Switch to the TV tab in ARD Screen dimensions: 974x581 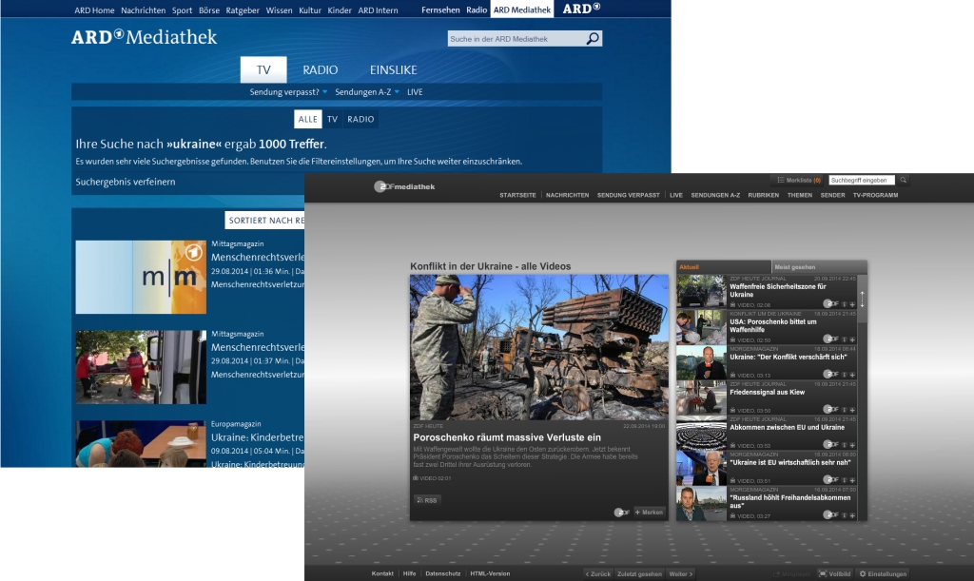[x=263, y=69]
